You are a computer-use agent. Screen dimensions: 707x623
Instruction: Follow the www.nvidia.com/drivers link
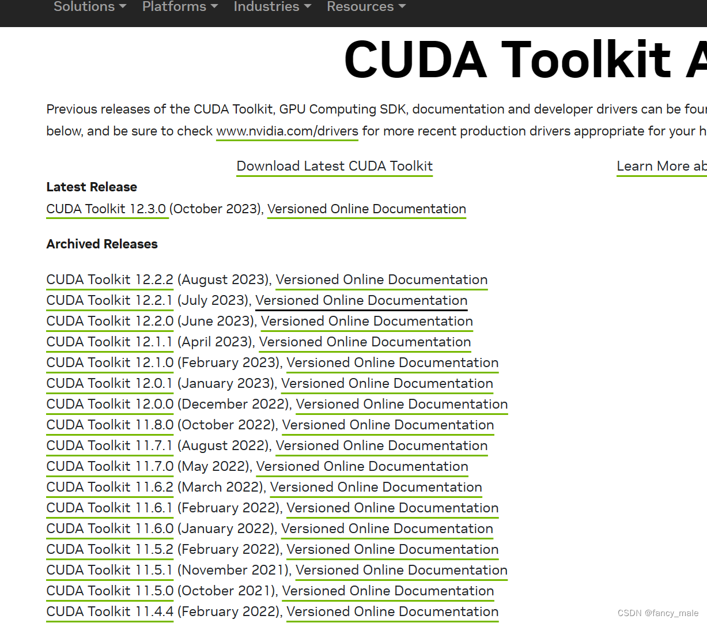click(x=287, y=131)
